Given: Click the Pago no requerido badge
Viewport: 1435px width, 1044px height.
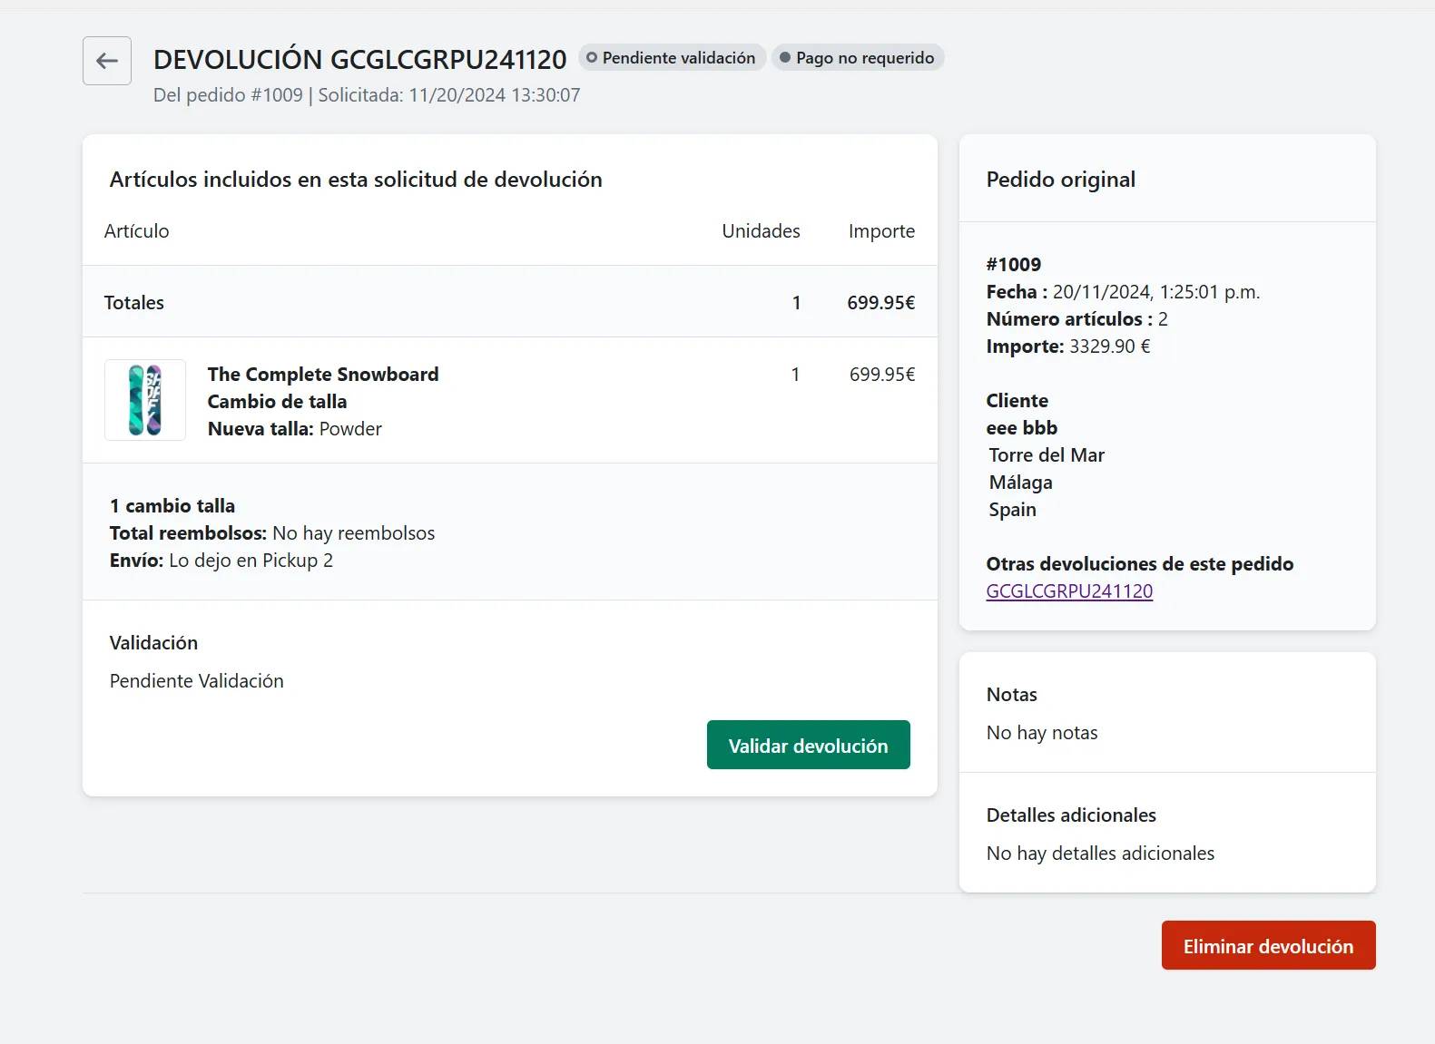Looking at the screenshot, I should click(x=858, y=58).
